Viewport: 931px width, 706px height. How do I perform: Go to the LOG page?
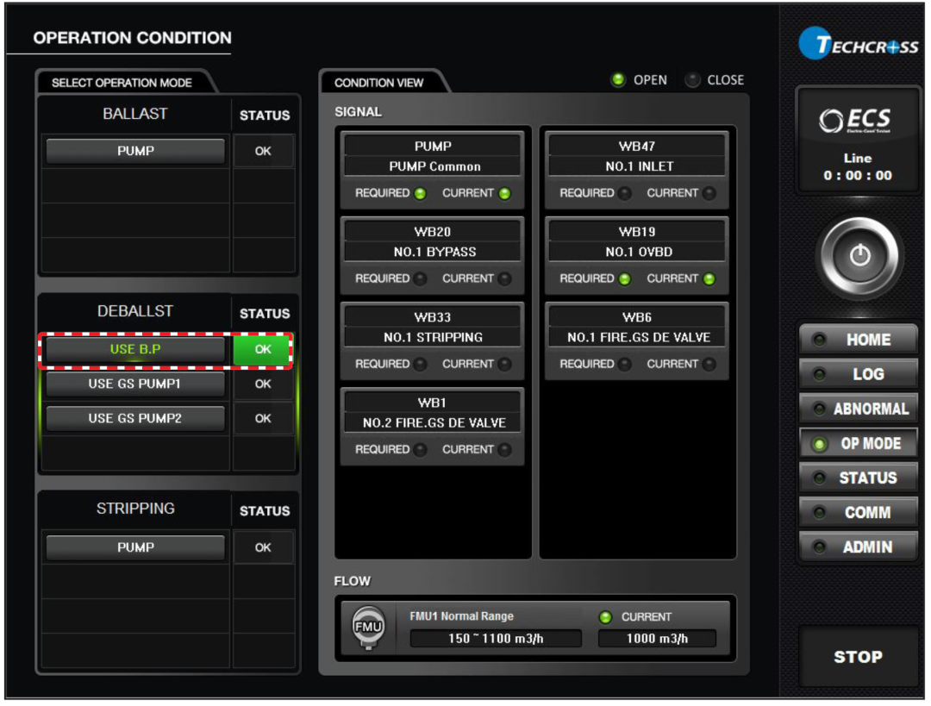point(858,374)
